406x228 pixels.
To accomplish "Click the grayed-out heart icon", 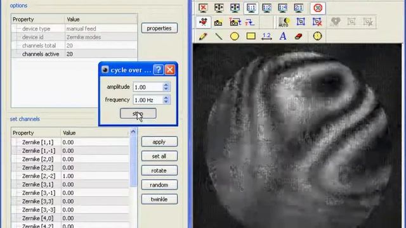I will click(336, 22).
